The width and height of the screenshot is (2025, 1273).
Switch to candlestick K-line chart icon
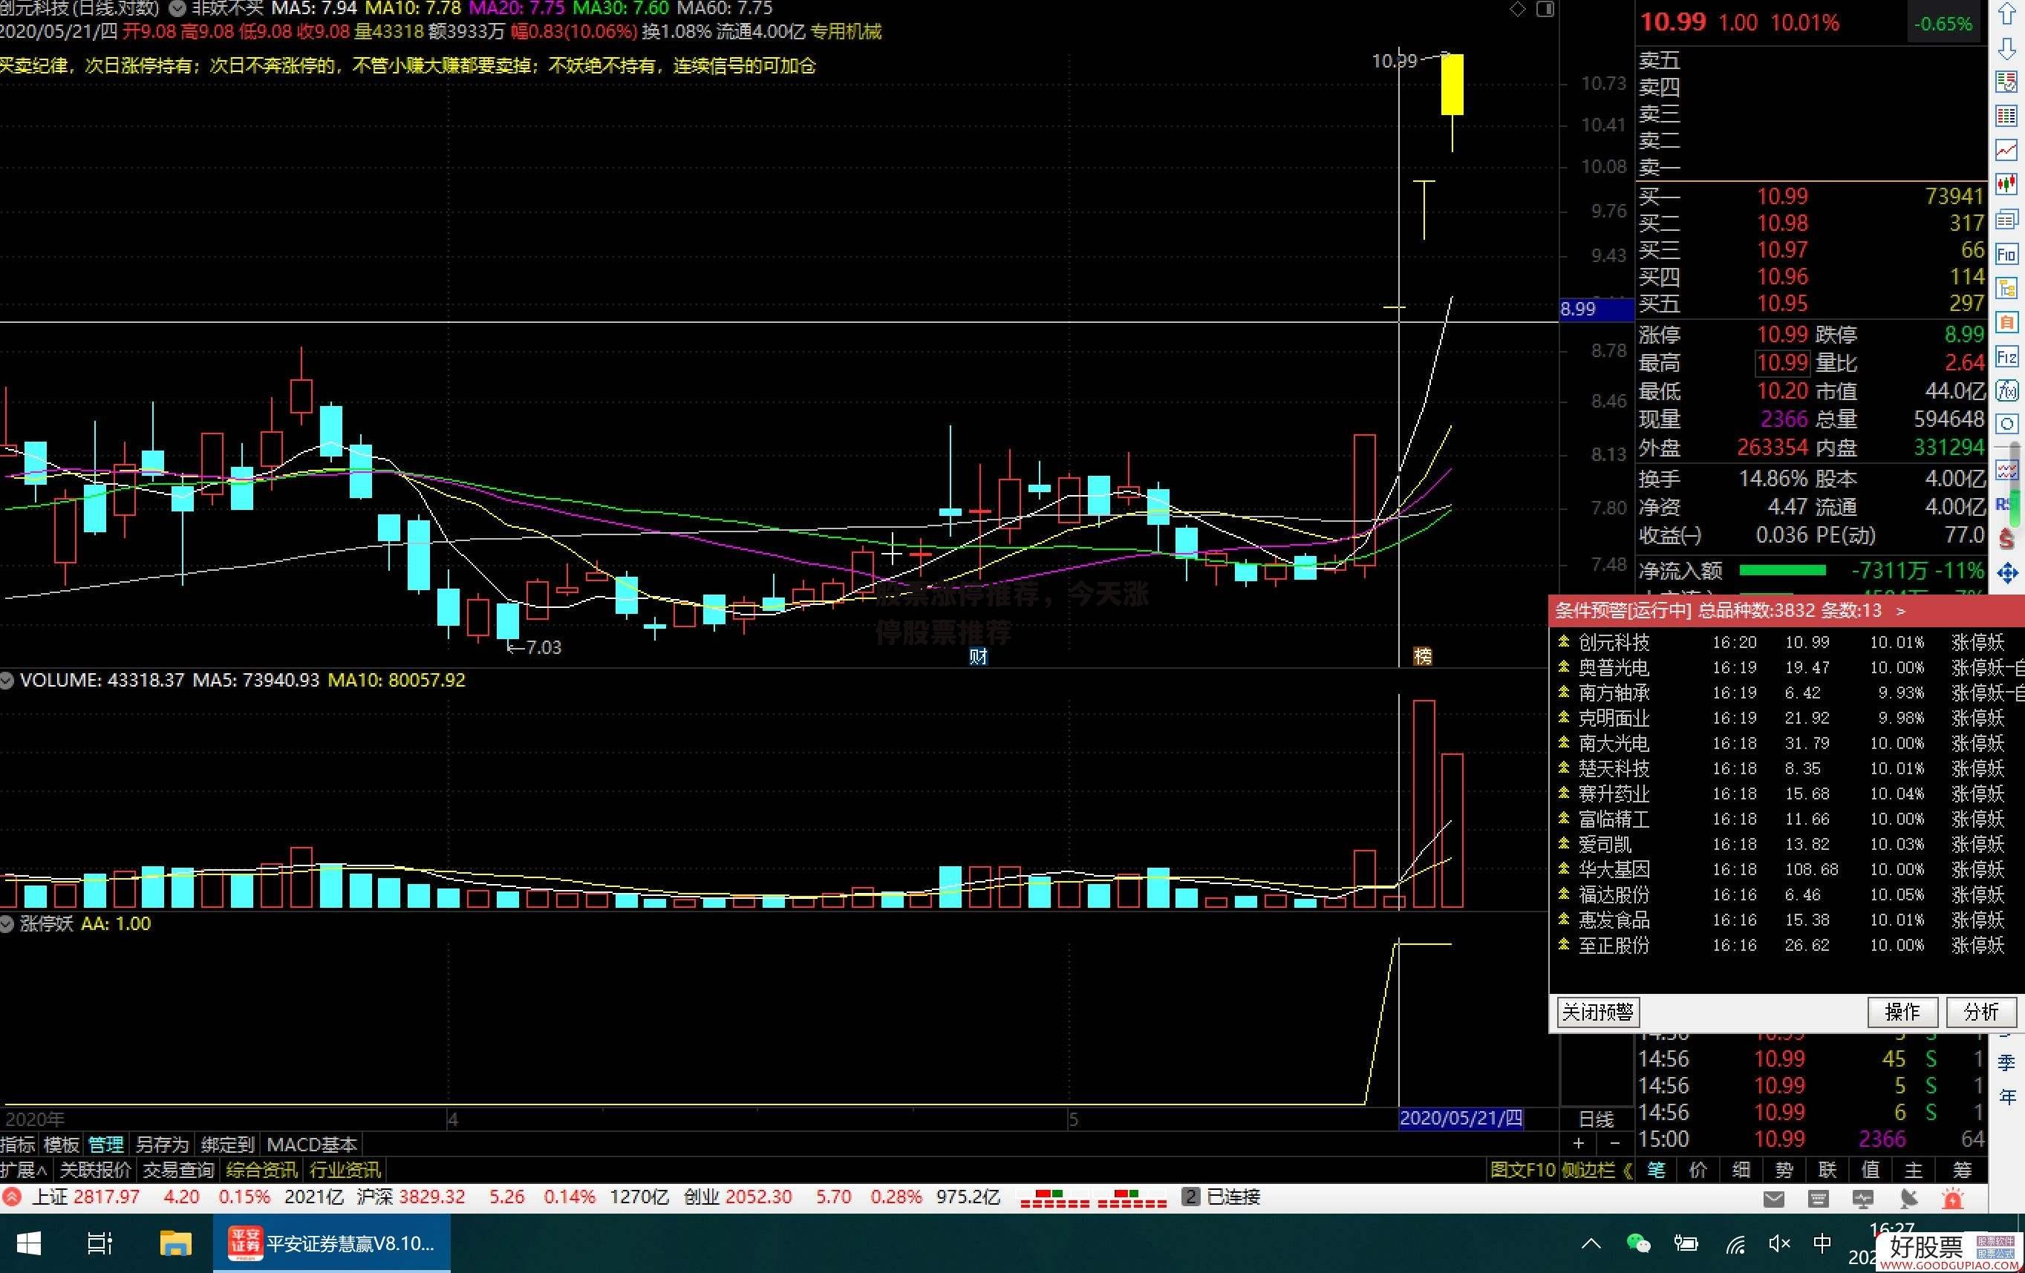pyautogui.click(x=2006, y=184)
